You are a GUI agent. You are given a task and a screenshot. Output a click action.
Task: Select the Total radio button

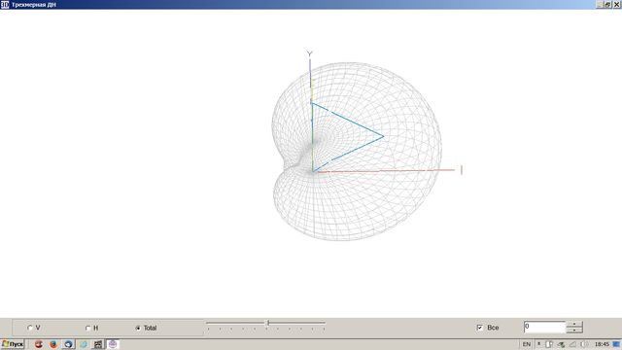point(138,329)
